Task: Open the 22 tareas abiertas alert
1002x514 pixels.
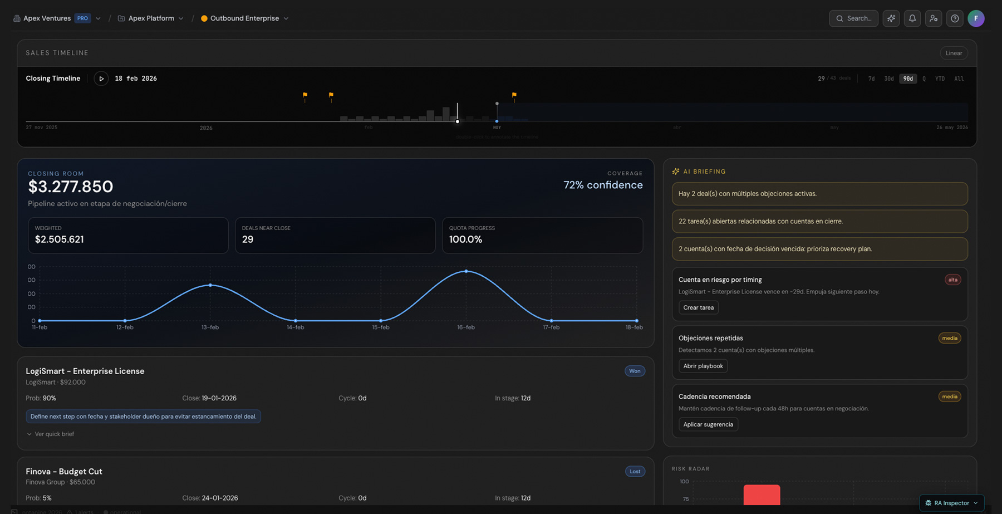Action: 819,221
